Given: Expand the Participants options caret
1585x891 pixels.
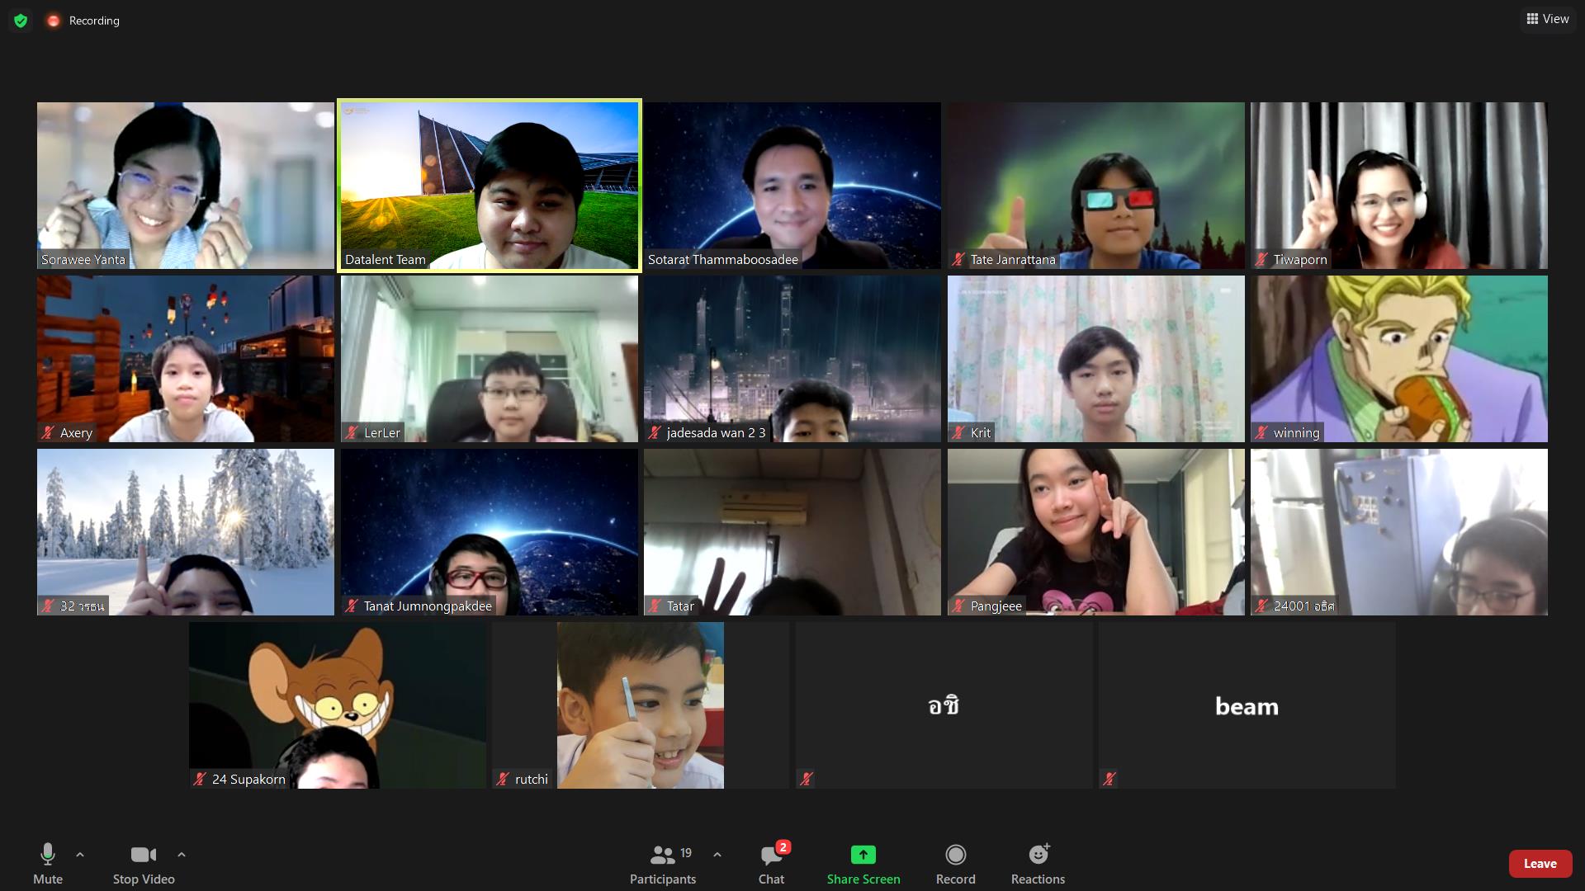Looking at the screenshot, I should (717, 855).
